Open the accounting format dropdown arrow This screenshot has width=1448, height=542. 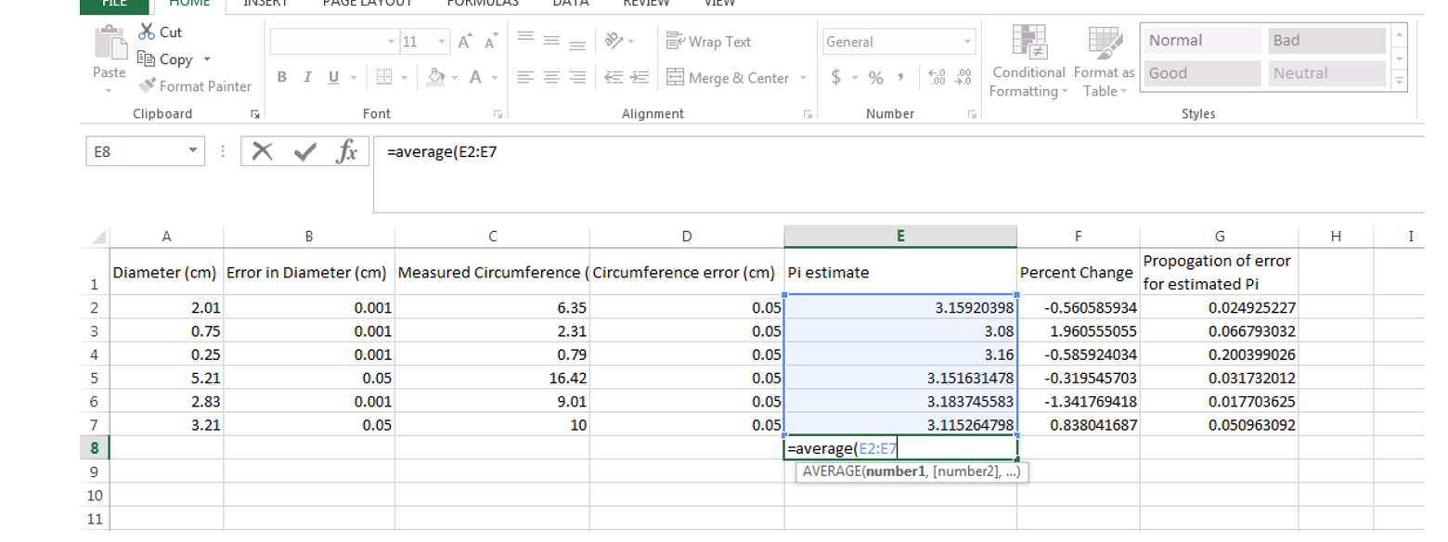point(853,78)
